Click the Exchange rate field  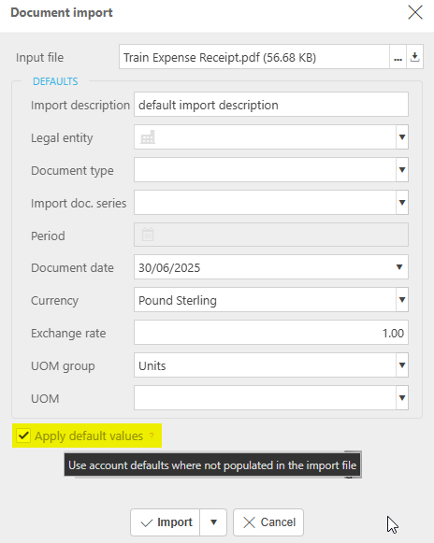[271, 333]
